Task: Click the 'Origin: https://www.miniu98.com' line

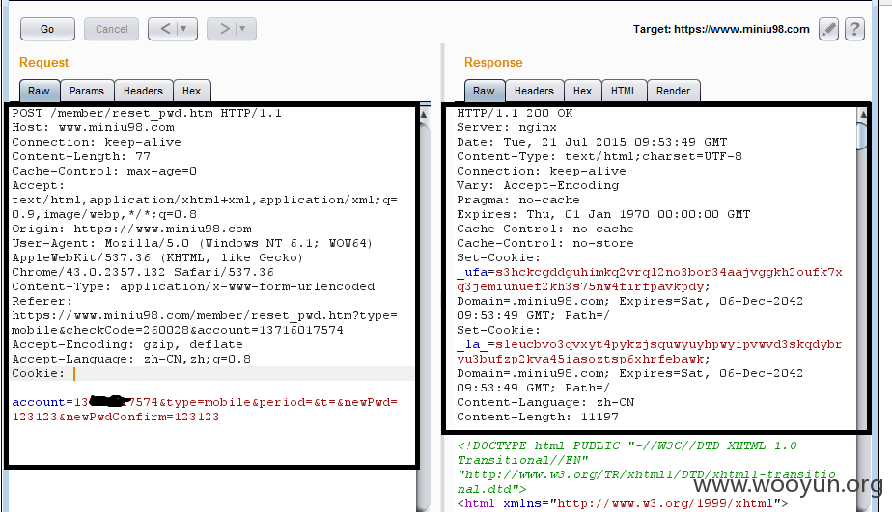Action: point(131,229)
